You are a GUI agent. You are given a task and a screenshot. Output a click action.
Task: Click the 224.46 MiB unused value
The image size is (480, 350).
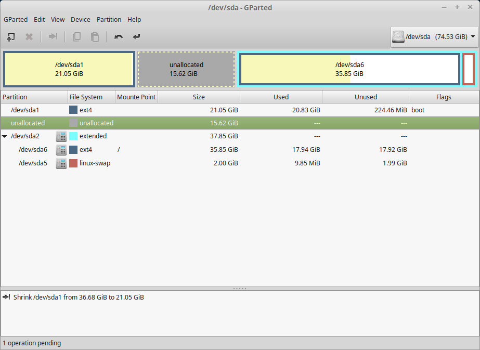coord(391,110)
